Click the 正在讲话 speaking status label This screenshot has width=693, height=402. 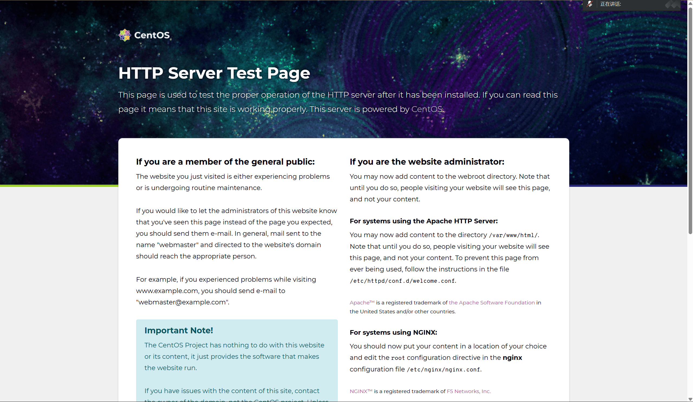610,4
